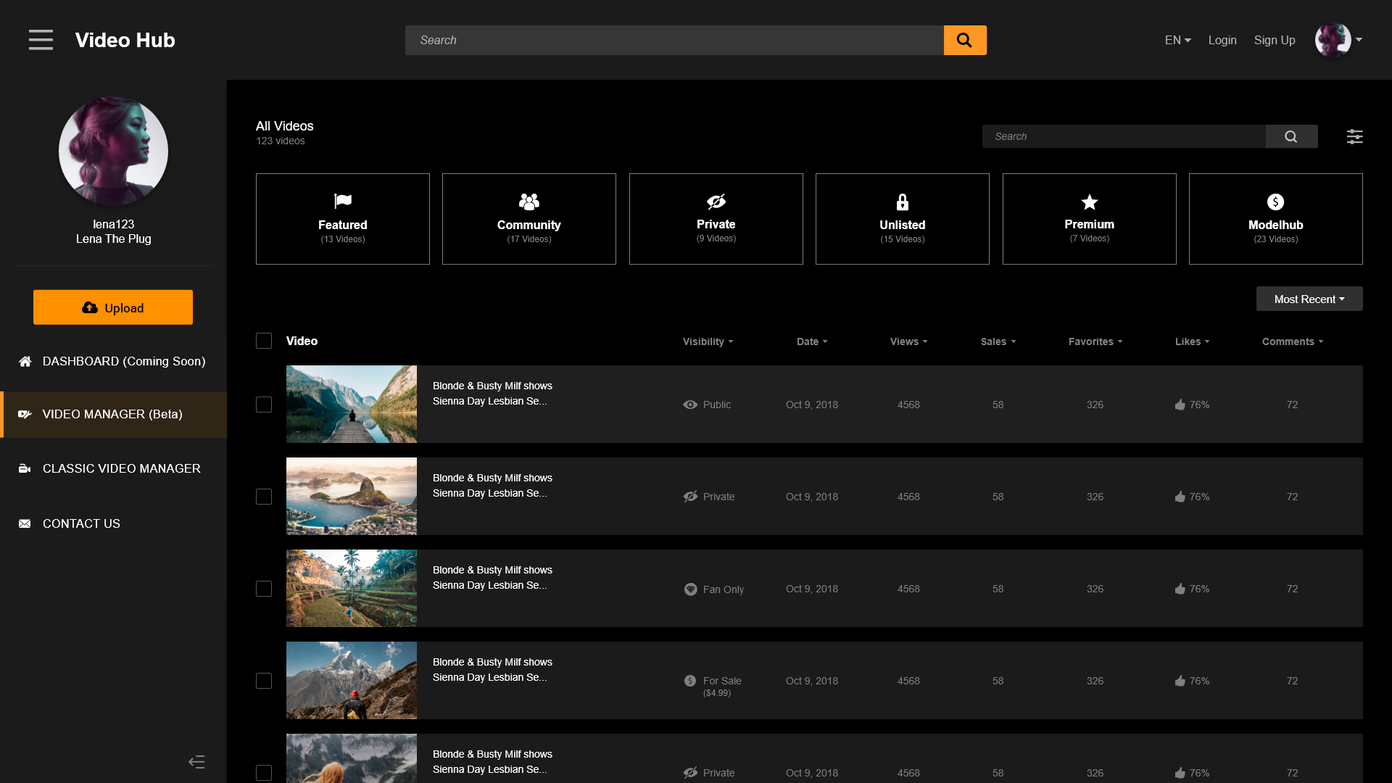
Task: Expand the profile avatar dropdown arrow
Action: tap(1359, 40)
